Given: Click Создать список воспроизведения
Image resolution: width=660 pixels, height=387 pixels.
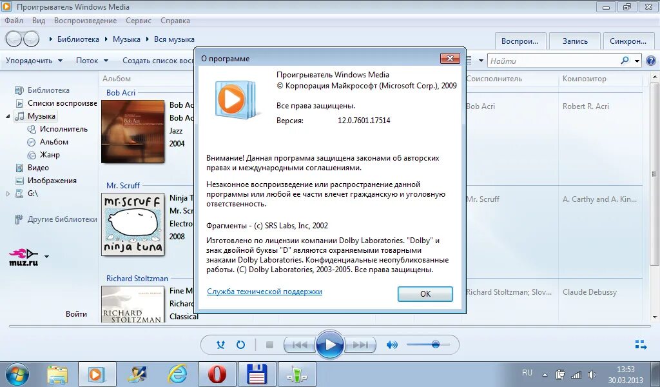Looking at the screenshot, I should tap(158, 61).
